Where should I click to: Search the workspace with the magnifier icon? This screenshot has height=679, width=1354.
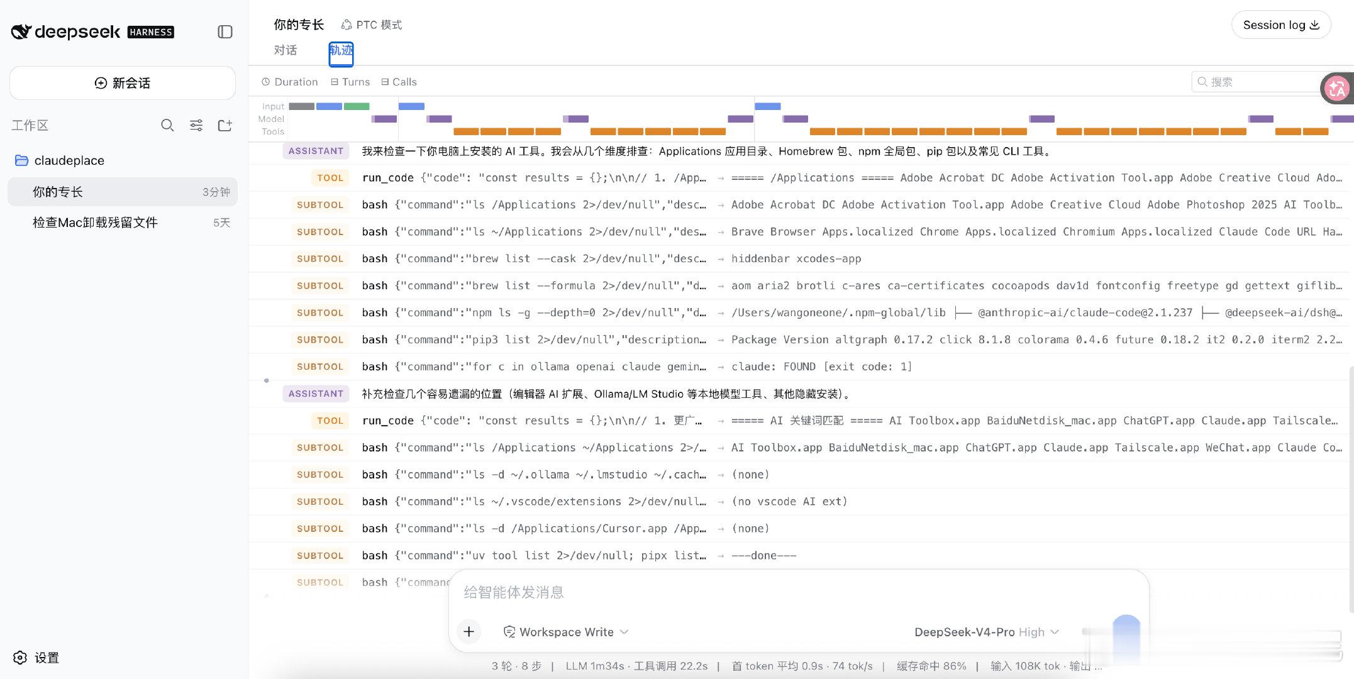pyautogui.click(x=167, y=125)
